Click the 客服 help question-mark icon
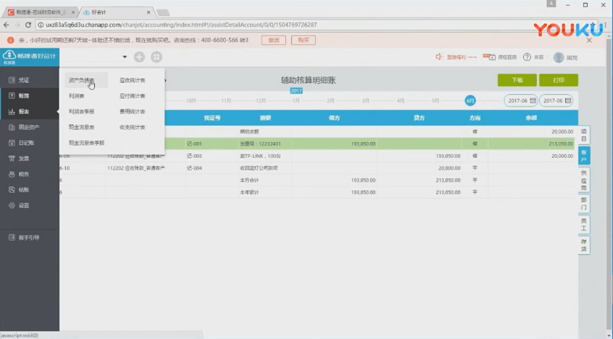Screen dimensions: 613x339 point(527,57)
